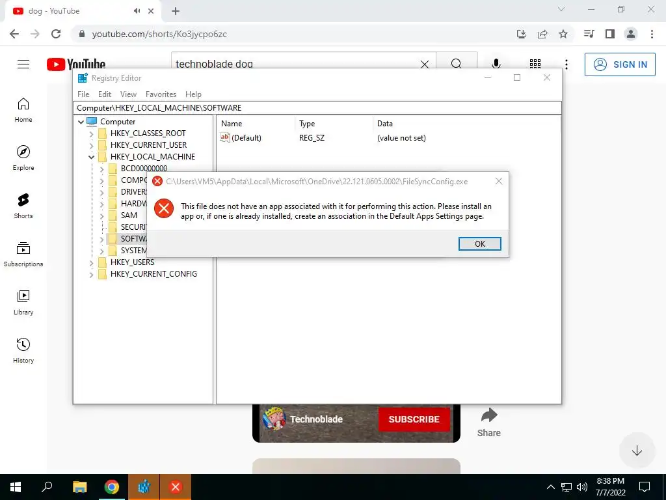The height and width of the screenshot is (500, 666).
Task: Expand the HKEY_CURRENT_CONFIG key
Action: click(91, 275)
